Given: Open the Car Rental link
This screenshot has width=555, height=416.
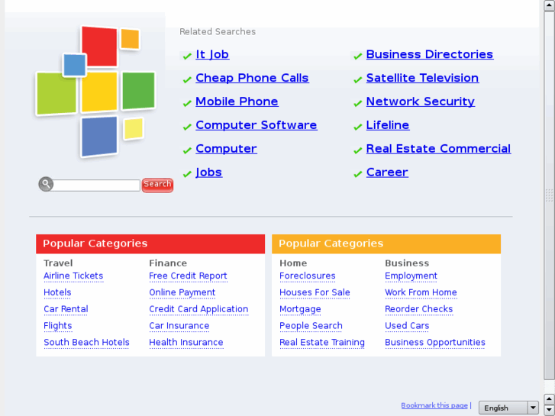Looking at the screenshot, I should [66, 309].
